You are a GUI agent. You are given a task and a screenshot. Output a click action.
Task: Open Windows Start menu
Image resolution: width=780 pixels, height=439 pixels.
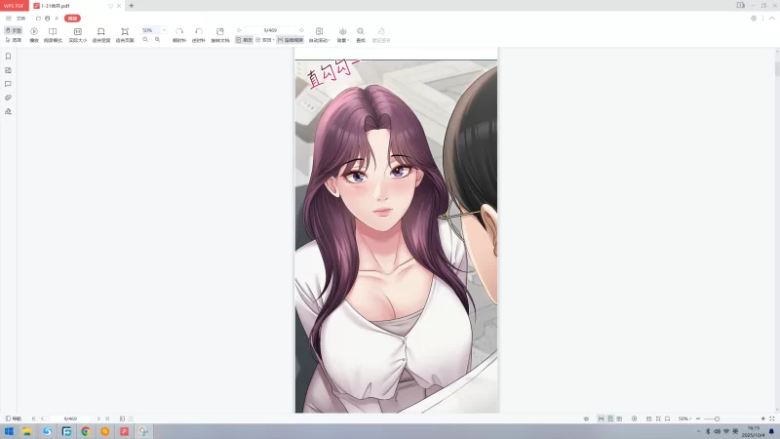tap(9, 431)
